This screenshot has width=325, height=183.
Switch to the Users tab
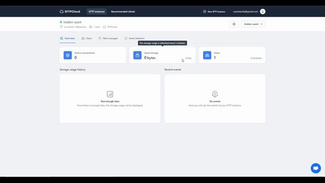pyautogui.click(x=87, y=39)
